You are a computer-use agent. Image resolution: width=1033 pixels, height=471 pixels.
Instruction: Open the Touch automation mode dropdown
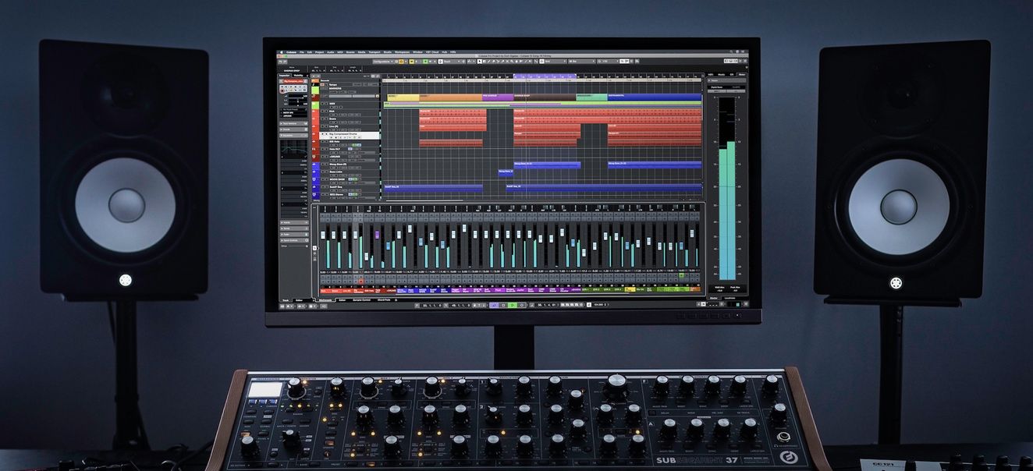[451, 62]
